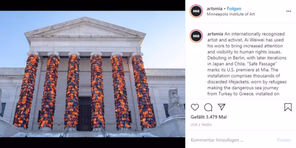Viewport: 296px width, 148px height.
Task: Open artsmia username in caption text
Action: tap(215, 34)
